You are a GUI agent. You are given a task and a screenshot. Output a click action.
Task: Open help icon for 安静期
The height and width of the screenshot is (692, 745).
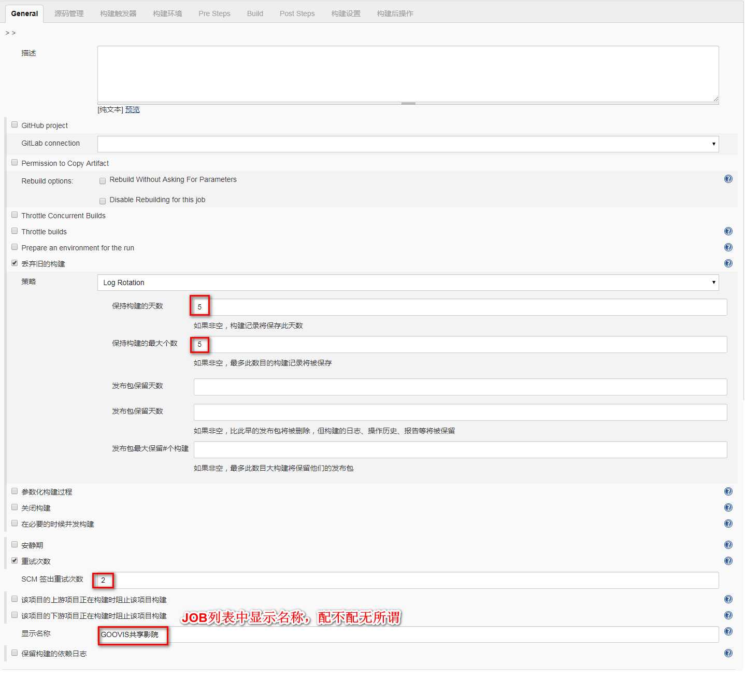coord(728,545)
